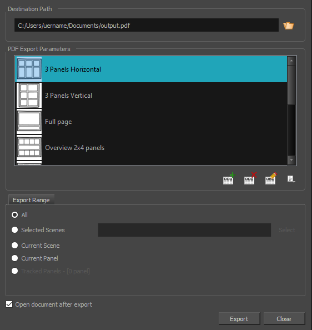The height and width of the screenshot is (330, 312).
Task: Select the 3 Panels Vertical layout icon
Action: tap(29, 96)
